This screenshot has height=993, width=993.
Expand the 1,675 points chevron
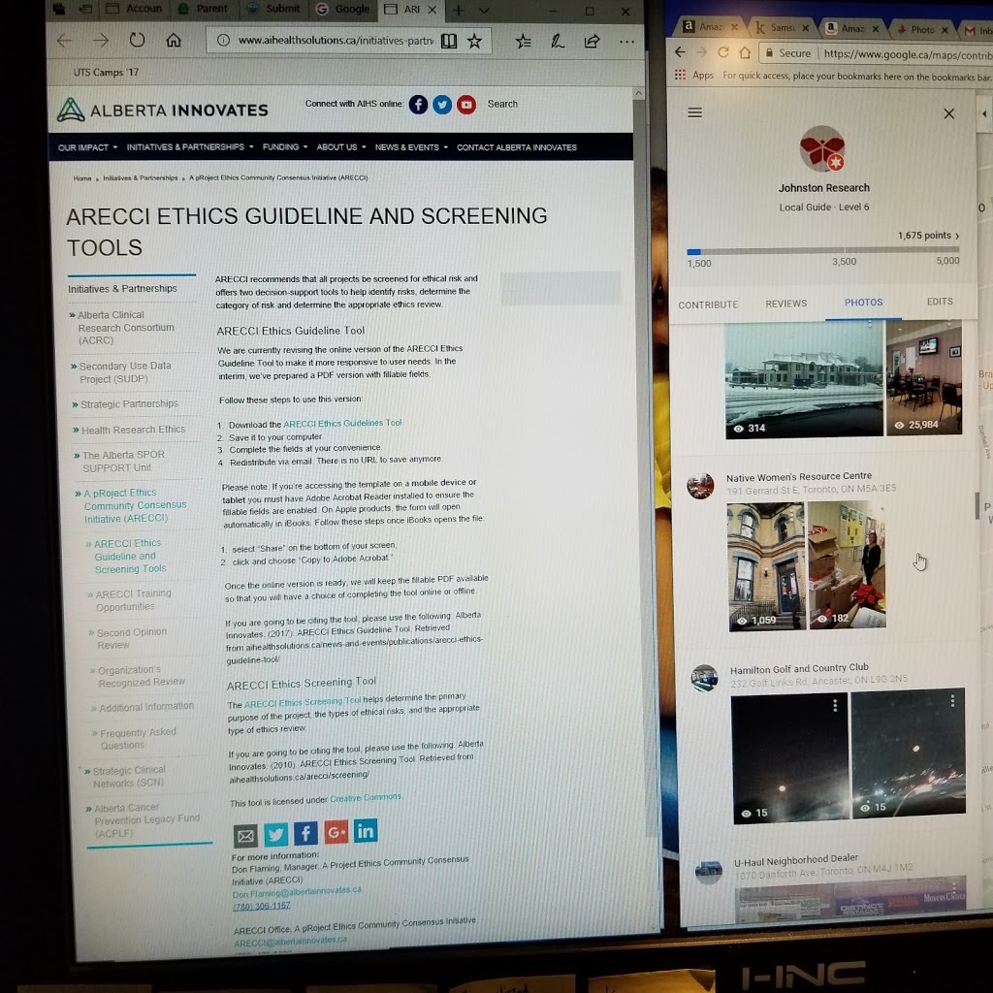957,236
